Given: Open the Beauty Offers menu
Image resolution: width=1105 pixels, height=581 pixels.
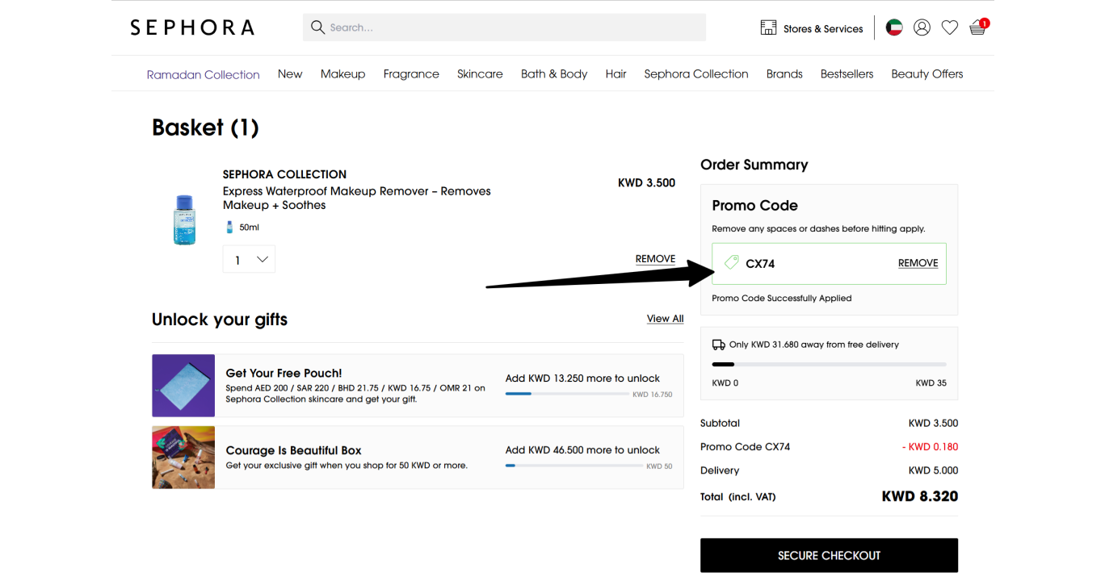Looking at the screenshot, I should point(927,73).
